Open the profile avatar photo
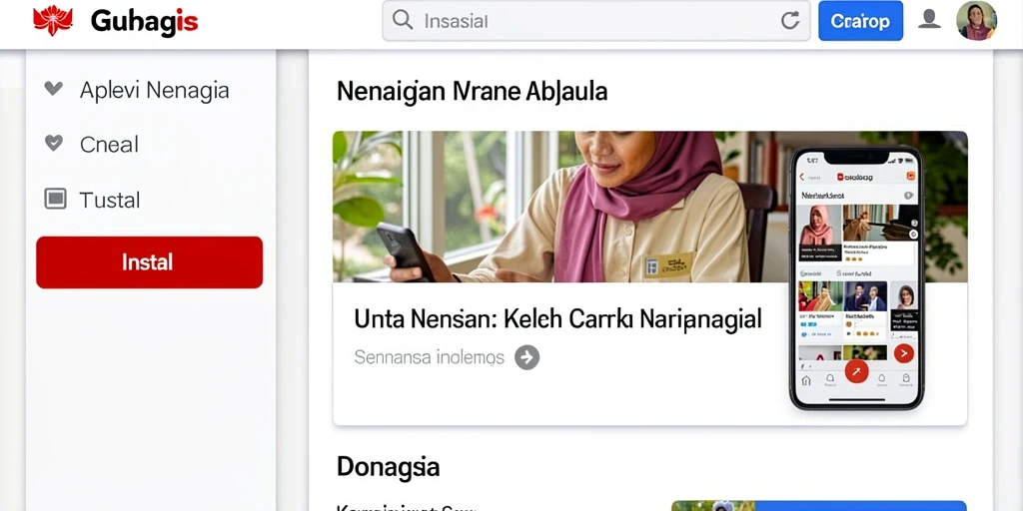Viewport: 1023px width, 511px height. click(x=976, y=20)
